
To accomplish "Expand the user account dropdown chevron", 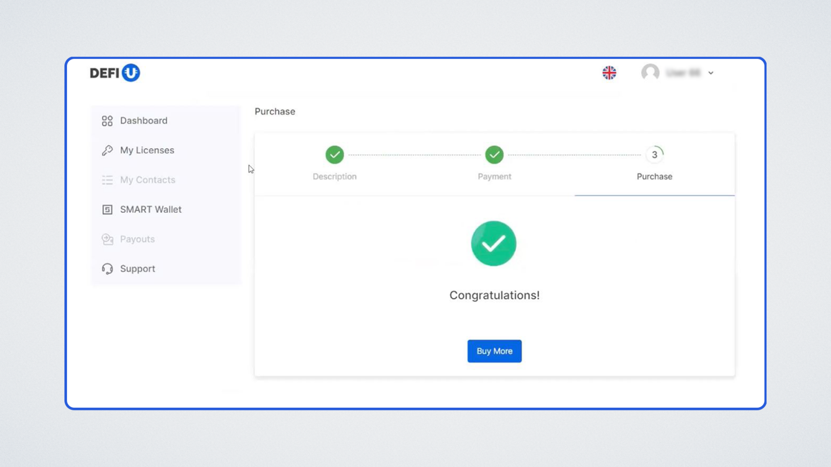I will [711, 73].
